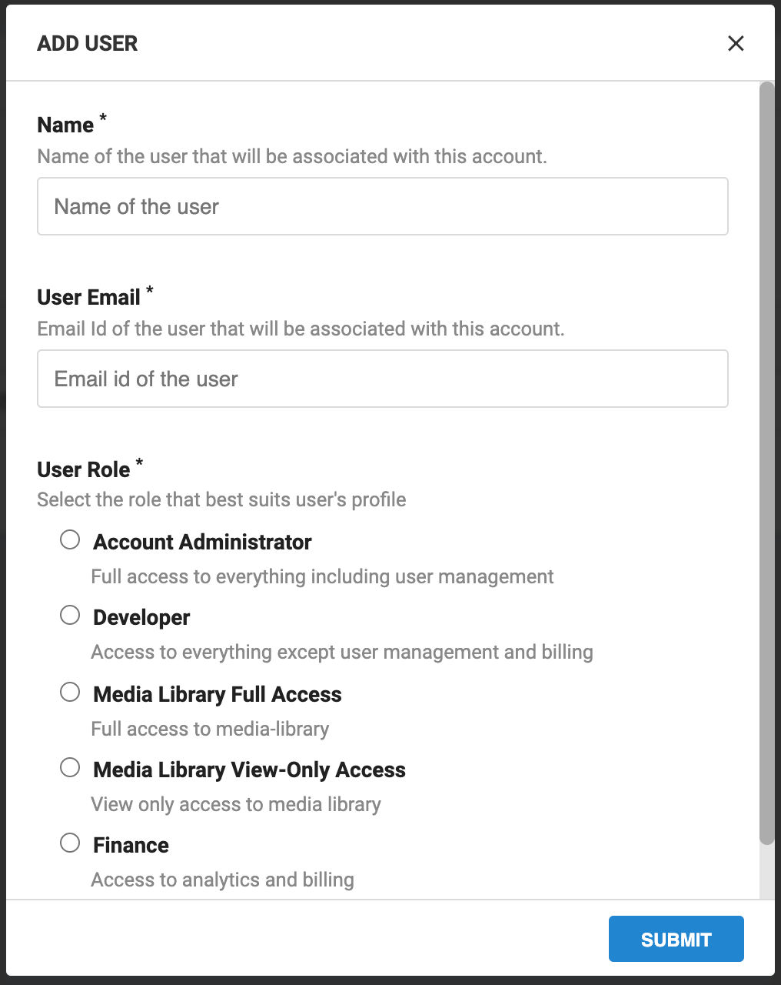Enable Media Library Full Access role

click(x=70, y=691)
